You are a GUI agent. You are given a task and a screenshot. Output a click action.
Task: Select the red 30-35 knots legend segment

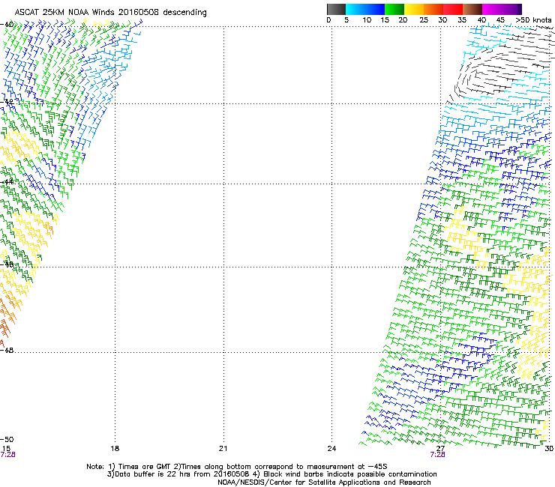point(453,9)
